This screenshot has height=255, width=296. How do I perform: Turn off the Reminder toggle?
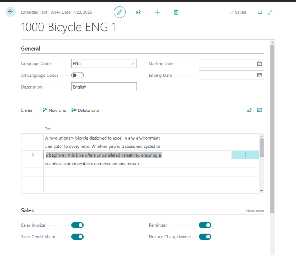[205, 225]
